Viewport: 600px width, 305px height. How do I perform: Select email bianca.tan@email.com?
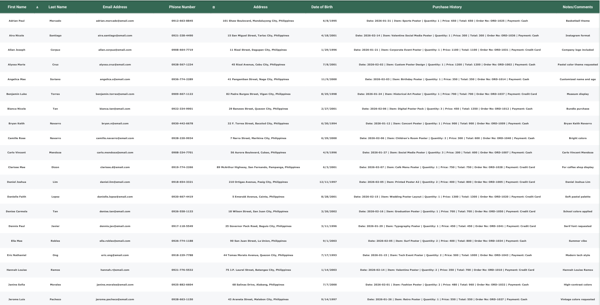pyautogui.click(x=115, y=109)
